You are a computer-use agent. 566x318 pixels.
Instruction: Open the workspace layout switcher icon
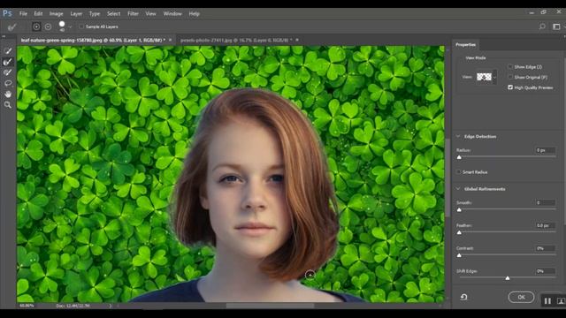[x=556, y=26]
